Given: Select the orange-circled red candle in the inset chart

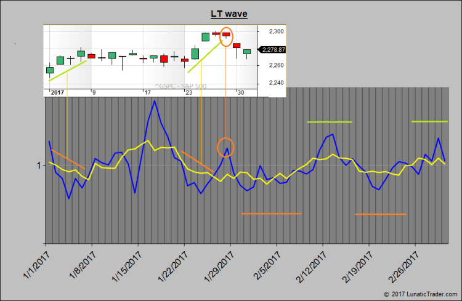Looking at the screenshot, I should 226,35.
